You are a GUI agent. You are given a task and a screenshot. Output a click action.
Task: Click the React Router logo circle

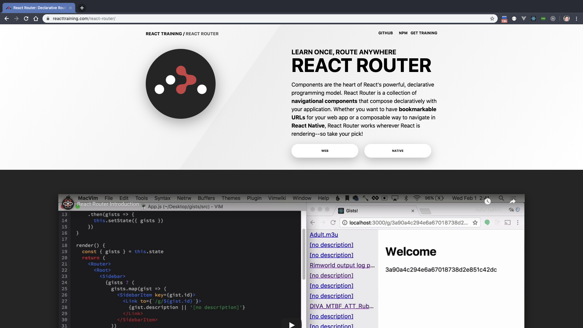click(x=181, y=84)
